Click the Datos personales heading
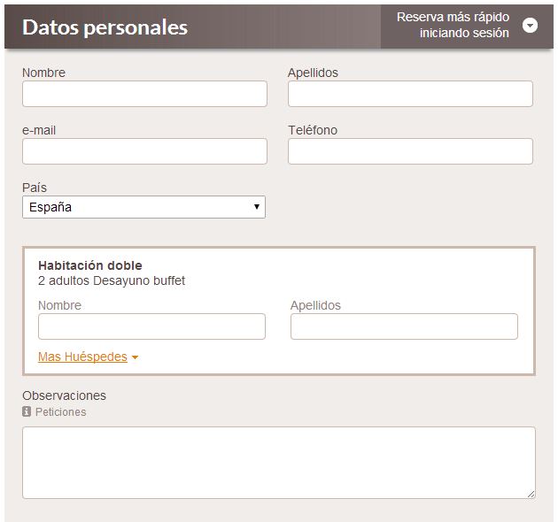The width and height of the screenshot is (558, 522). point(105,27)
